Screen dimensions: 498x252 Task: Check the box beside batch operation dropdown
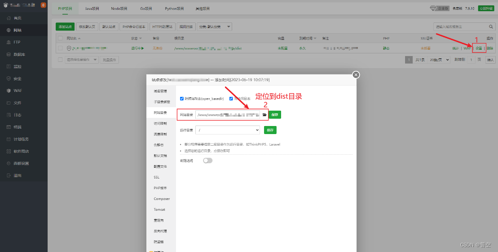coord(60,60)
